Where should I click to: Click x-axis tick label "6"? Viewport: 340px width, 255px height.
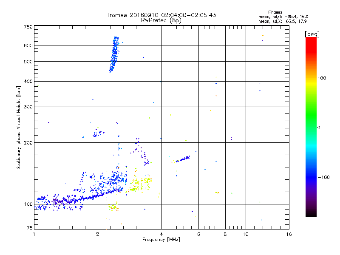[198, 234]
